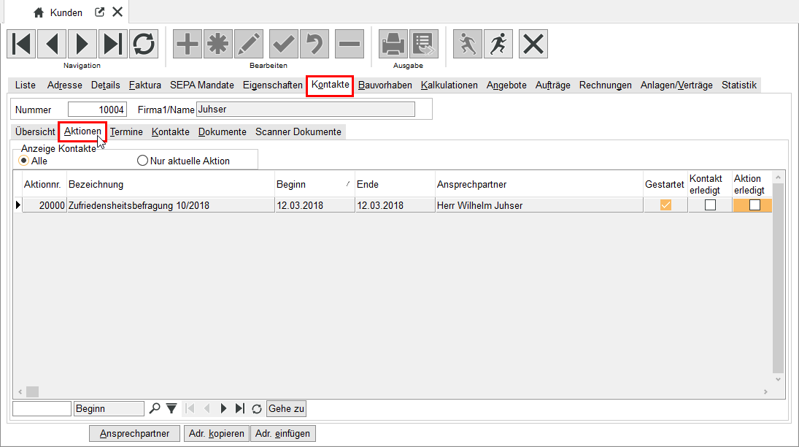Refresh data using the Navigation reload icon
Screen dimensions: 799x447
tap(144, 45)
